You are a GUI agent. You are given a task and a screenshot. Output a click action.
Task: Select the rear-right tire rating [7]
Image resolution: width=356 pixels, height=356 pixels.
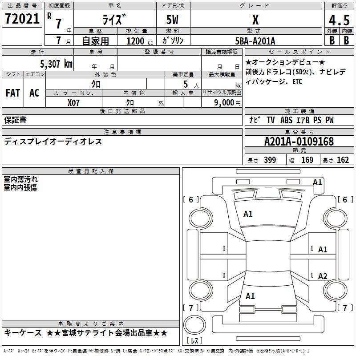pyautogui.click(x=344, y=308)
